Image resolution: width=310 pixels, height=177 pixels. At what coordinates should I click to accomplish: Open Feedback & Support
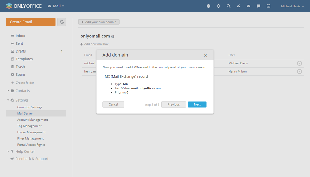point(32,159)
